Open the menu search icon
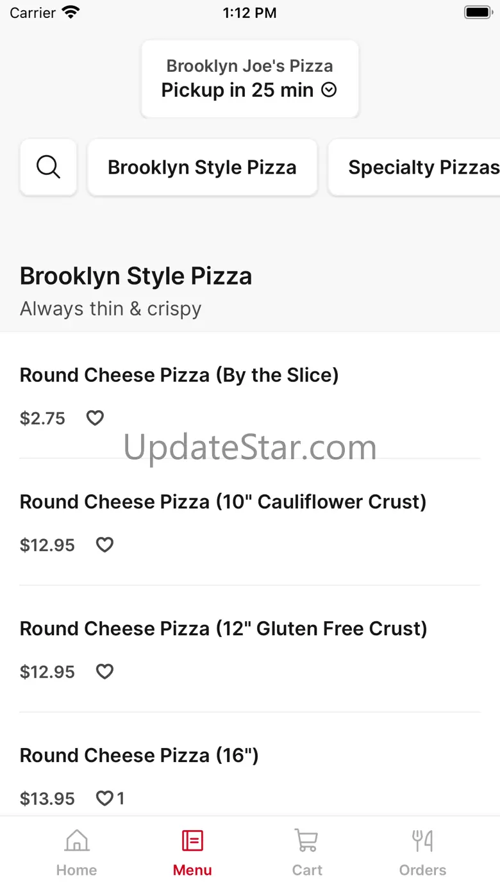Screen dimensions: 500x889 pyautogui.click(x=49, y=167)
